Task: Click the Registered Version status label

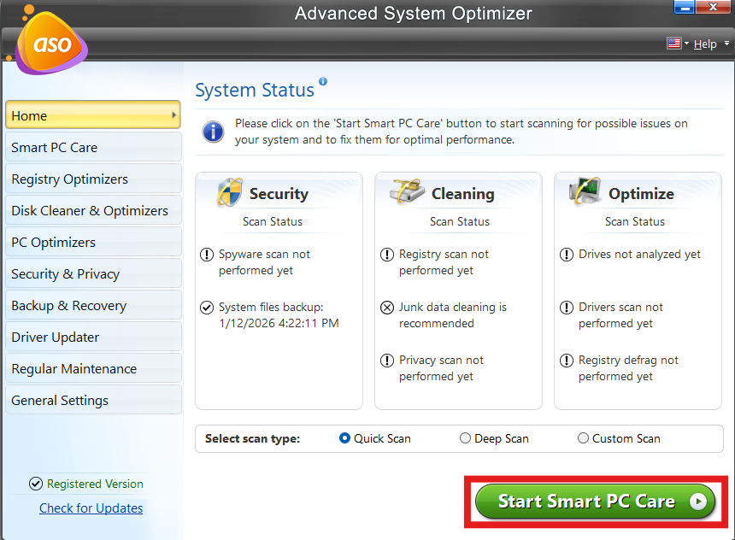Action: pyautogui.click(x=95, y=484)
